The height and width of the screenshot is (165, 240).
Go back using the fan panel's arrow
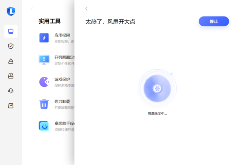pyautogui.click(x=87, y=9)
